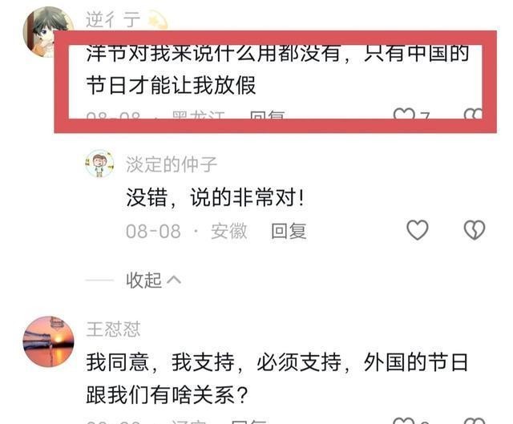513x424 pixels.
Task: Open username 王怼怼 profile
Action: click(x=113, y=329)
